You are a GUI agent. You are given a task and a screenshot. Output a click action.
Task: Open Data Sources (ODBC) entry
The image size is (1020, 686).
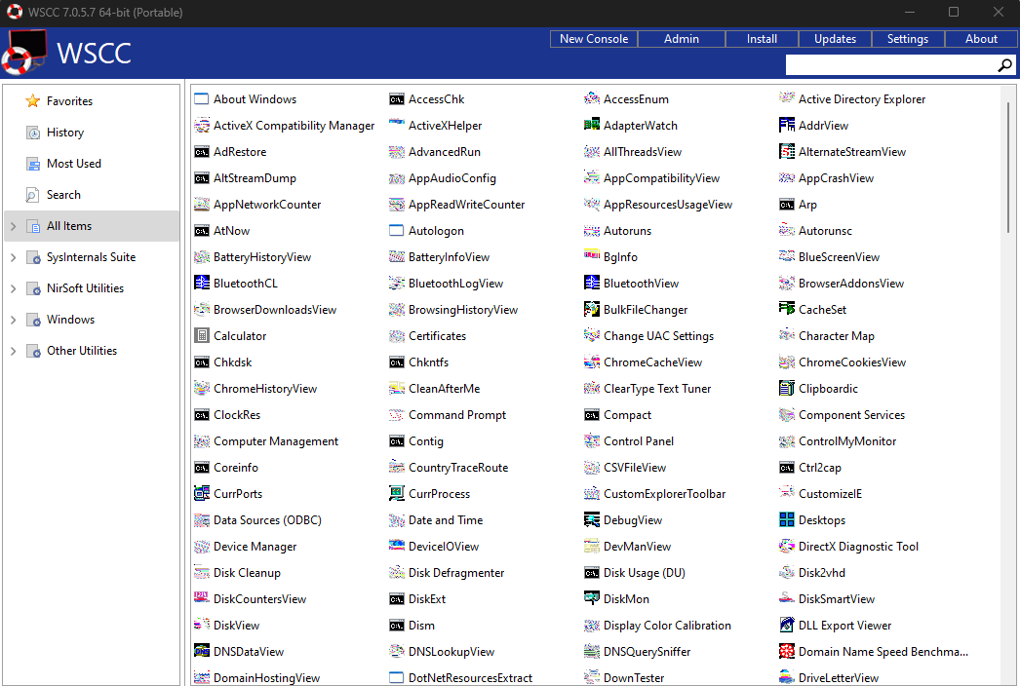point(267,520)
